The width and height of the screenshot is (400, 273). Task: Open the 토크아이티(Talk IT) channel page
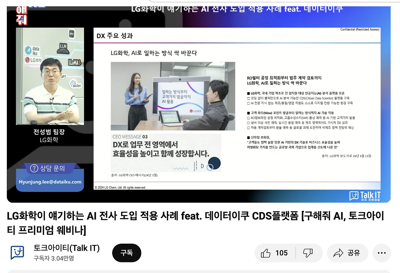pyautogui.click(x=67, y=248)
